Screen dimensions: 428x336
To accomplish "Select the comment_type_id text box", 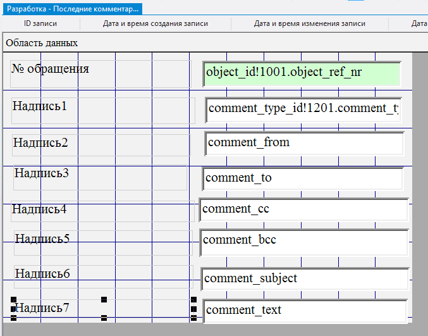I will coord(303,109).
